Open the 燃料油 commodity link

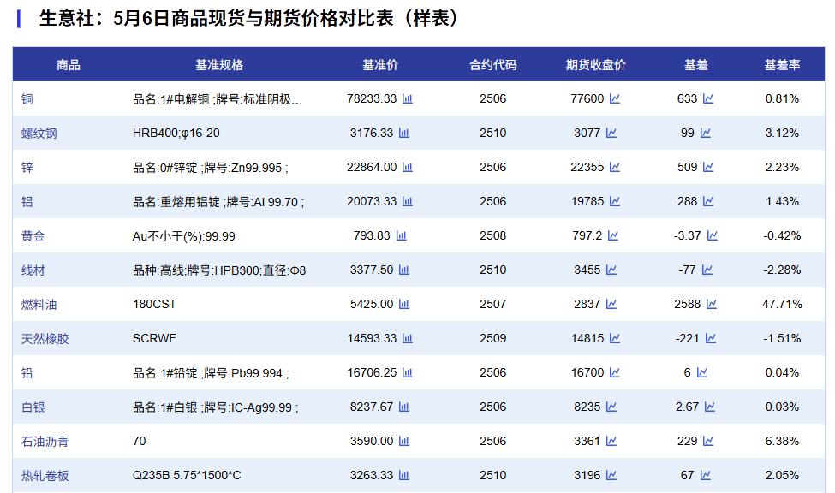(x=39, y=305)
